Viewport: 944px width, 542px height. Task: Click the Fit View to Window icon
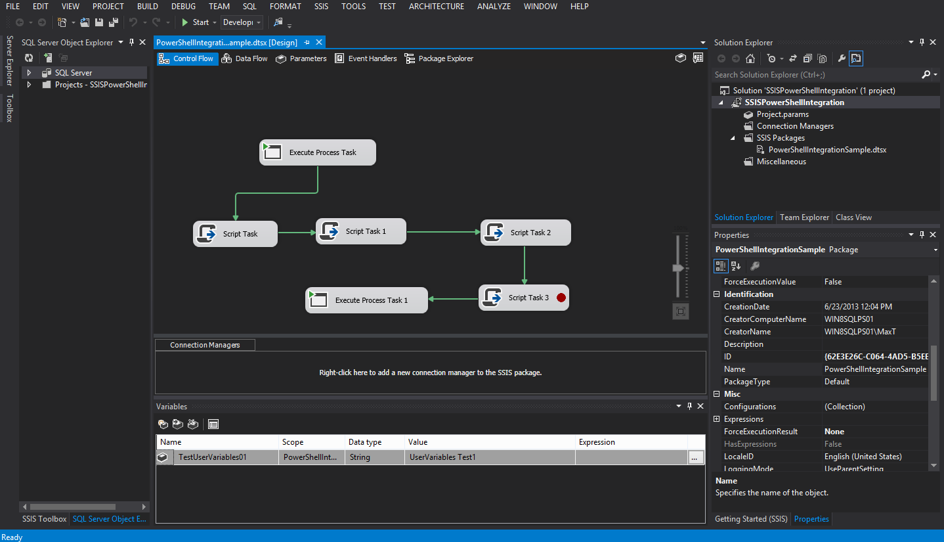tap(681, 311)
